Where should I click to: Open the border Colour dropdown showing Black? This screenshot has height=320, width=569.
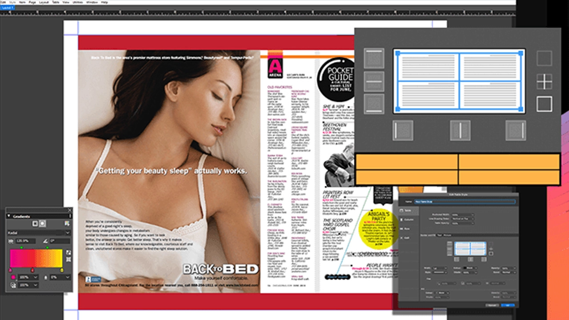pyautogui.click(x=470, y=268)
